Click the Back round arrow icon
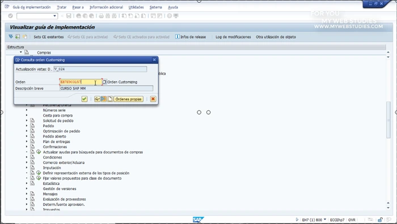Image resolution: width=397 pixels, height=224 pixels. tap(79, 16)
